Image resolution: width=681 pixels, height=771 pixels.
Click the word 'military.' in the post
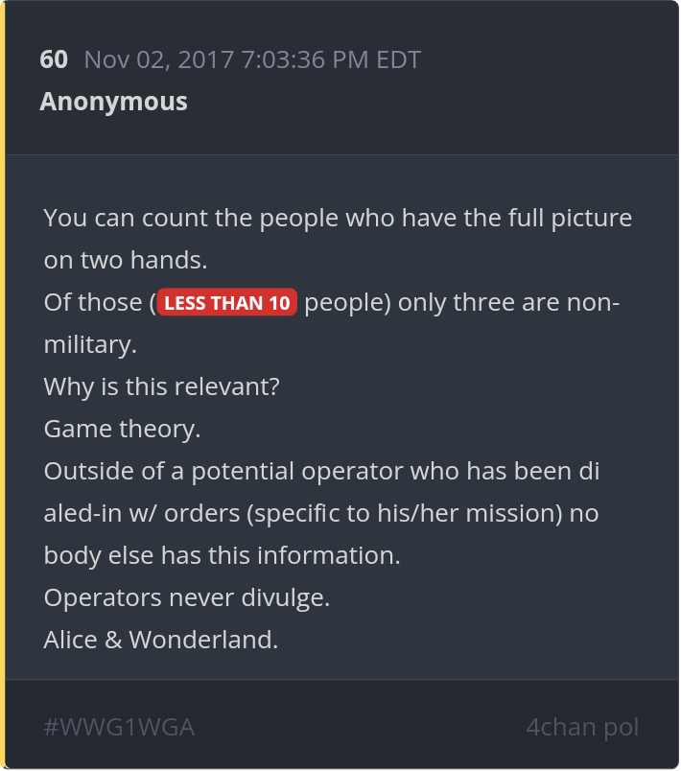coord(90,344)
